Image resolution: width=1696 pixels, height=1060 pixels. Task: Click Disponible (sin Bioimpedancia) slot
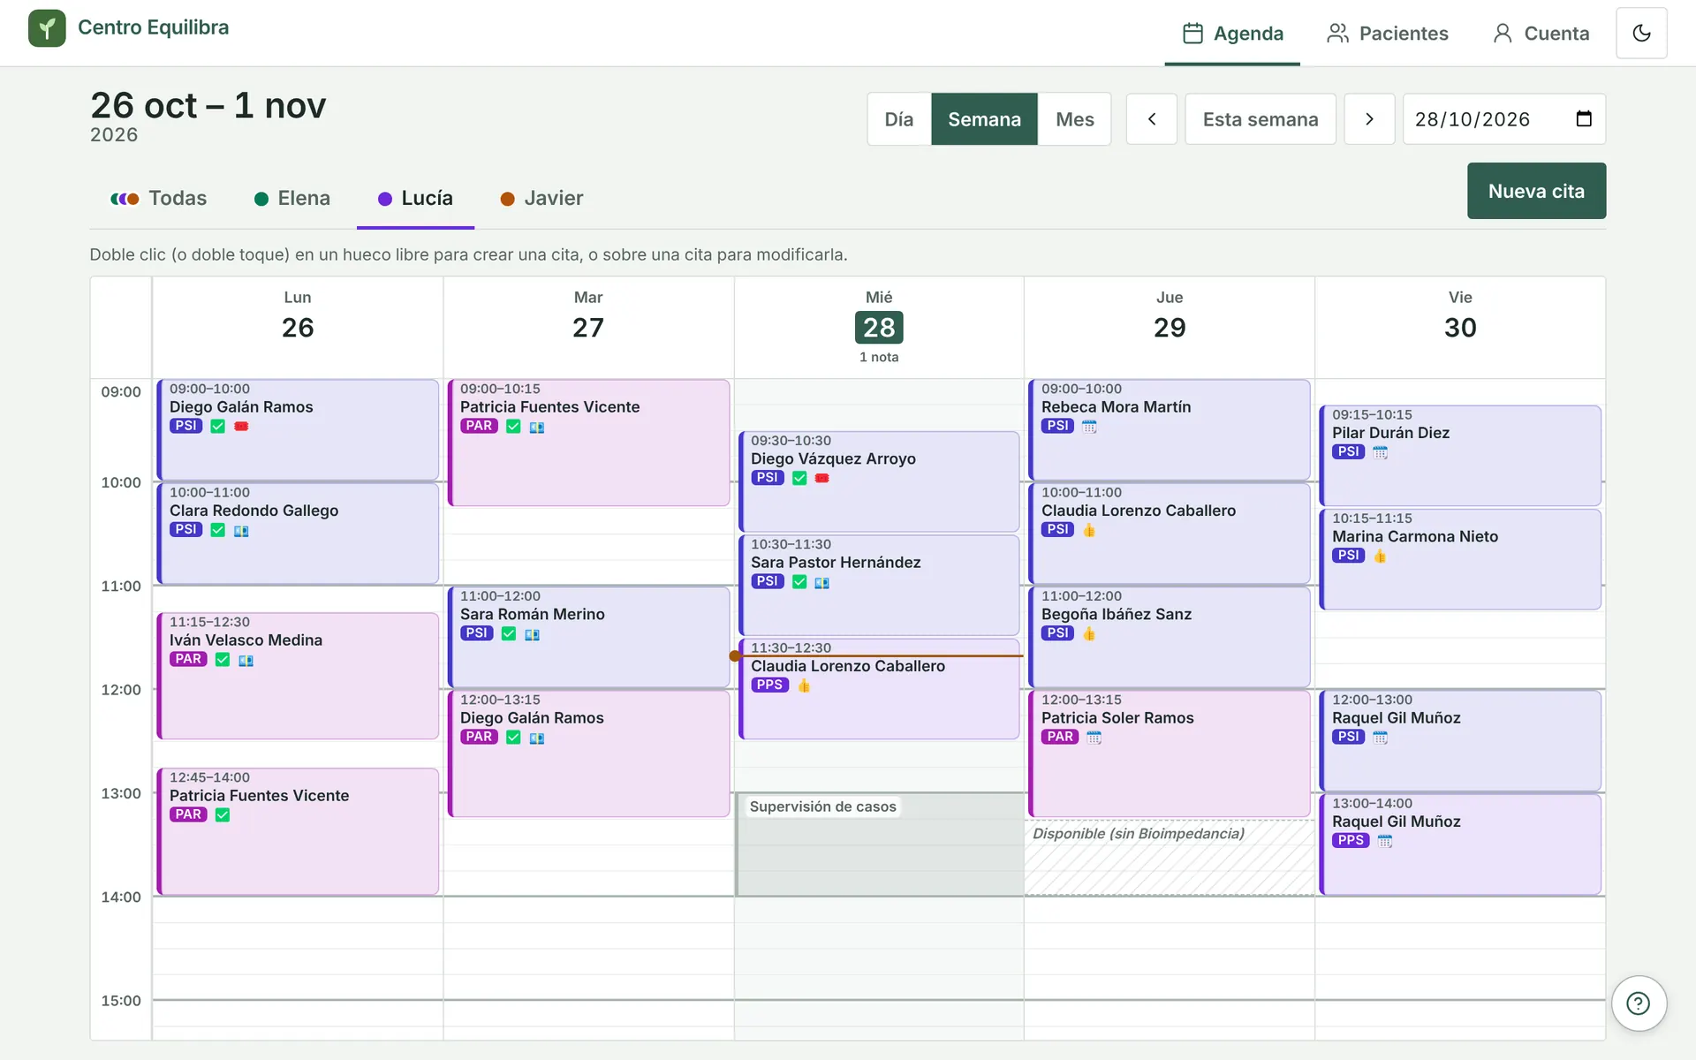coord(1170,858)
